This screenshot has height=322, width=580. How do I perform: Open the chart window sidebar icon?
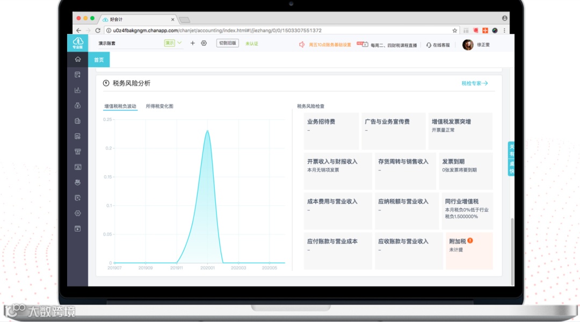click(x=78, y=167)
